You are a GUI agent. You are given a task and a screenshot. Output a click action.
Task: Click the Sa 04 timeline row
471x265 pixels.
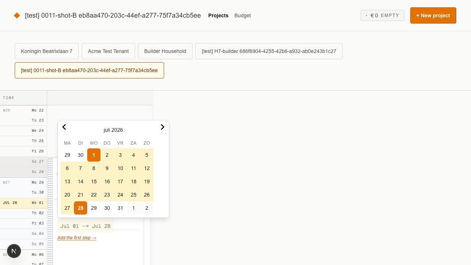(24, 234)
